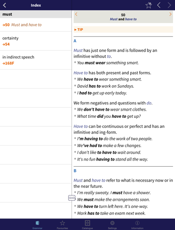Open the Settings tab
The image size is (175, 230).
(x=112, y=224)
